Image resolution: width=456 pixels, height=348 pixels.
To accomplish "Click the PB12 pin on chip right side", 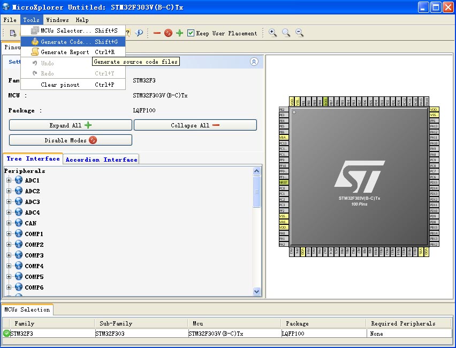I will click(x=434, y=245).
